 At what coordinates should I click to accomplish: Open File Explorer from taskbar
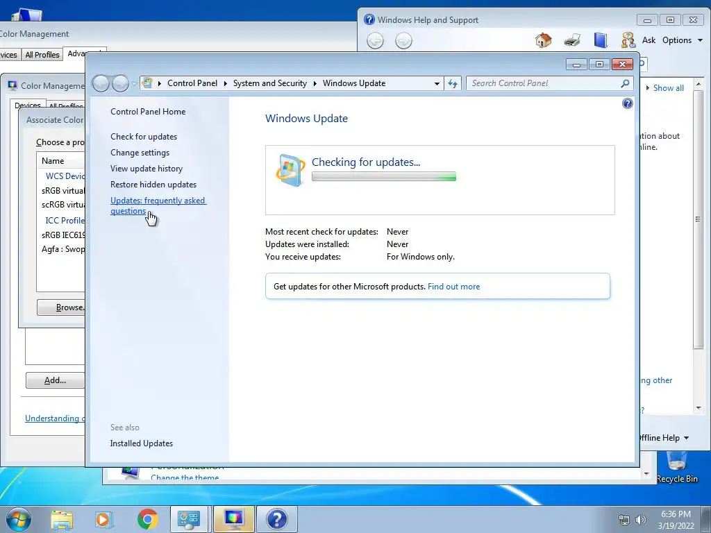click(x=62, y=519)
